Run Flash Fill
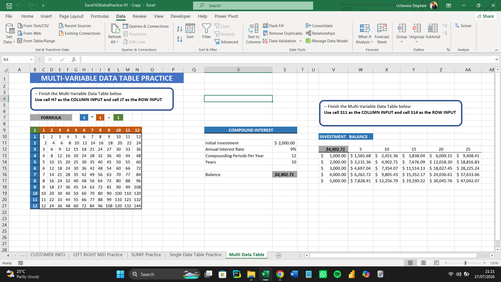 pos(273,26)
